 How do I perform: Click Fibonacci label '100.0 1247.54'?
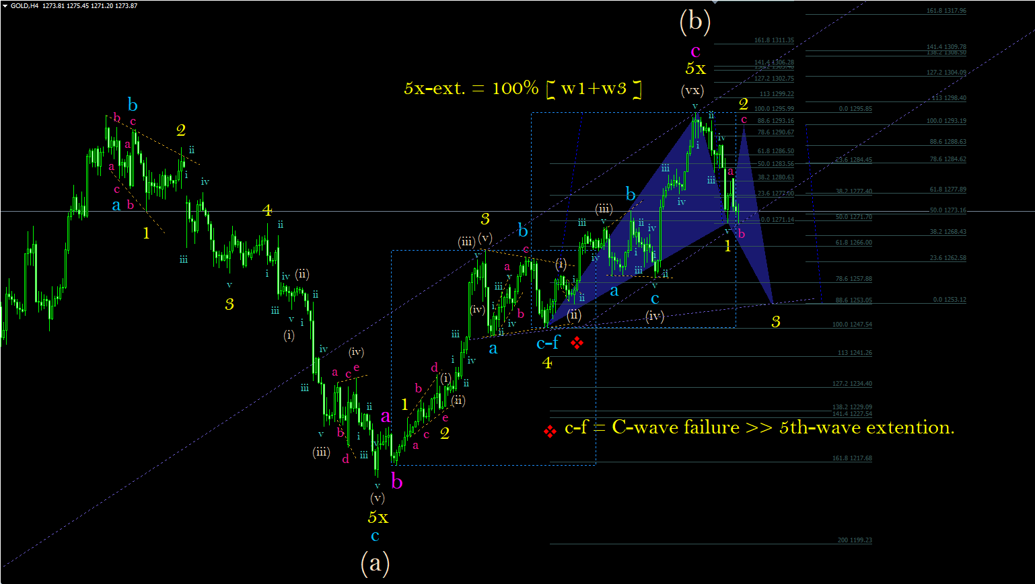coord(852,325)
